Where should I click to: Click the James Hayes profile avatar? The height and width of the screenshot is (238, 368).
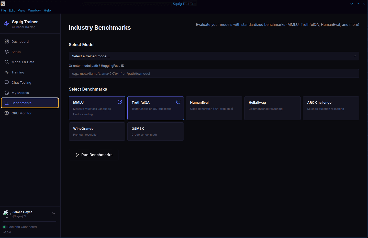(6, 214)
